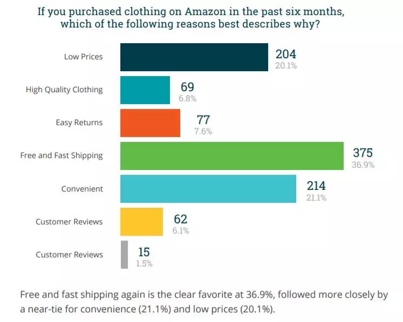Image resolution: width=403 pixels, height=322 pixels.
Task: Click the chart title question text
Action: 190,18
